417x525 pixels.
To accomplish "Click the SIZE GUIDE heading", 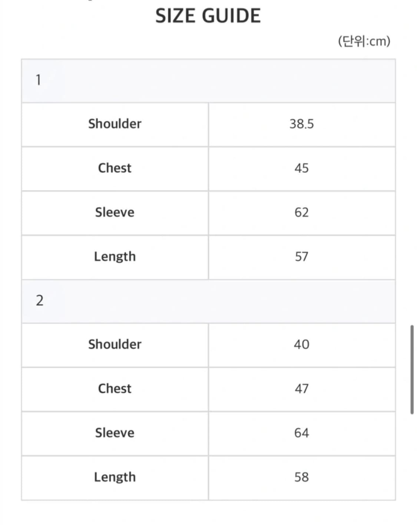I will [x=208, y=16].
